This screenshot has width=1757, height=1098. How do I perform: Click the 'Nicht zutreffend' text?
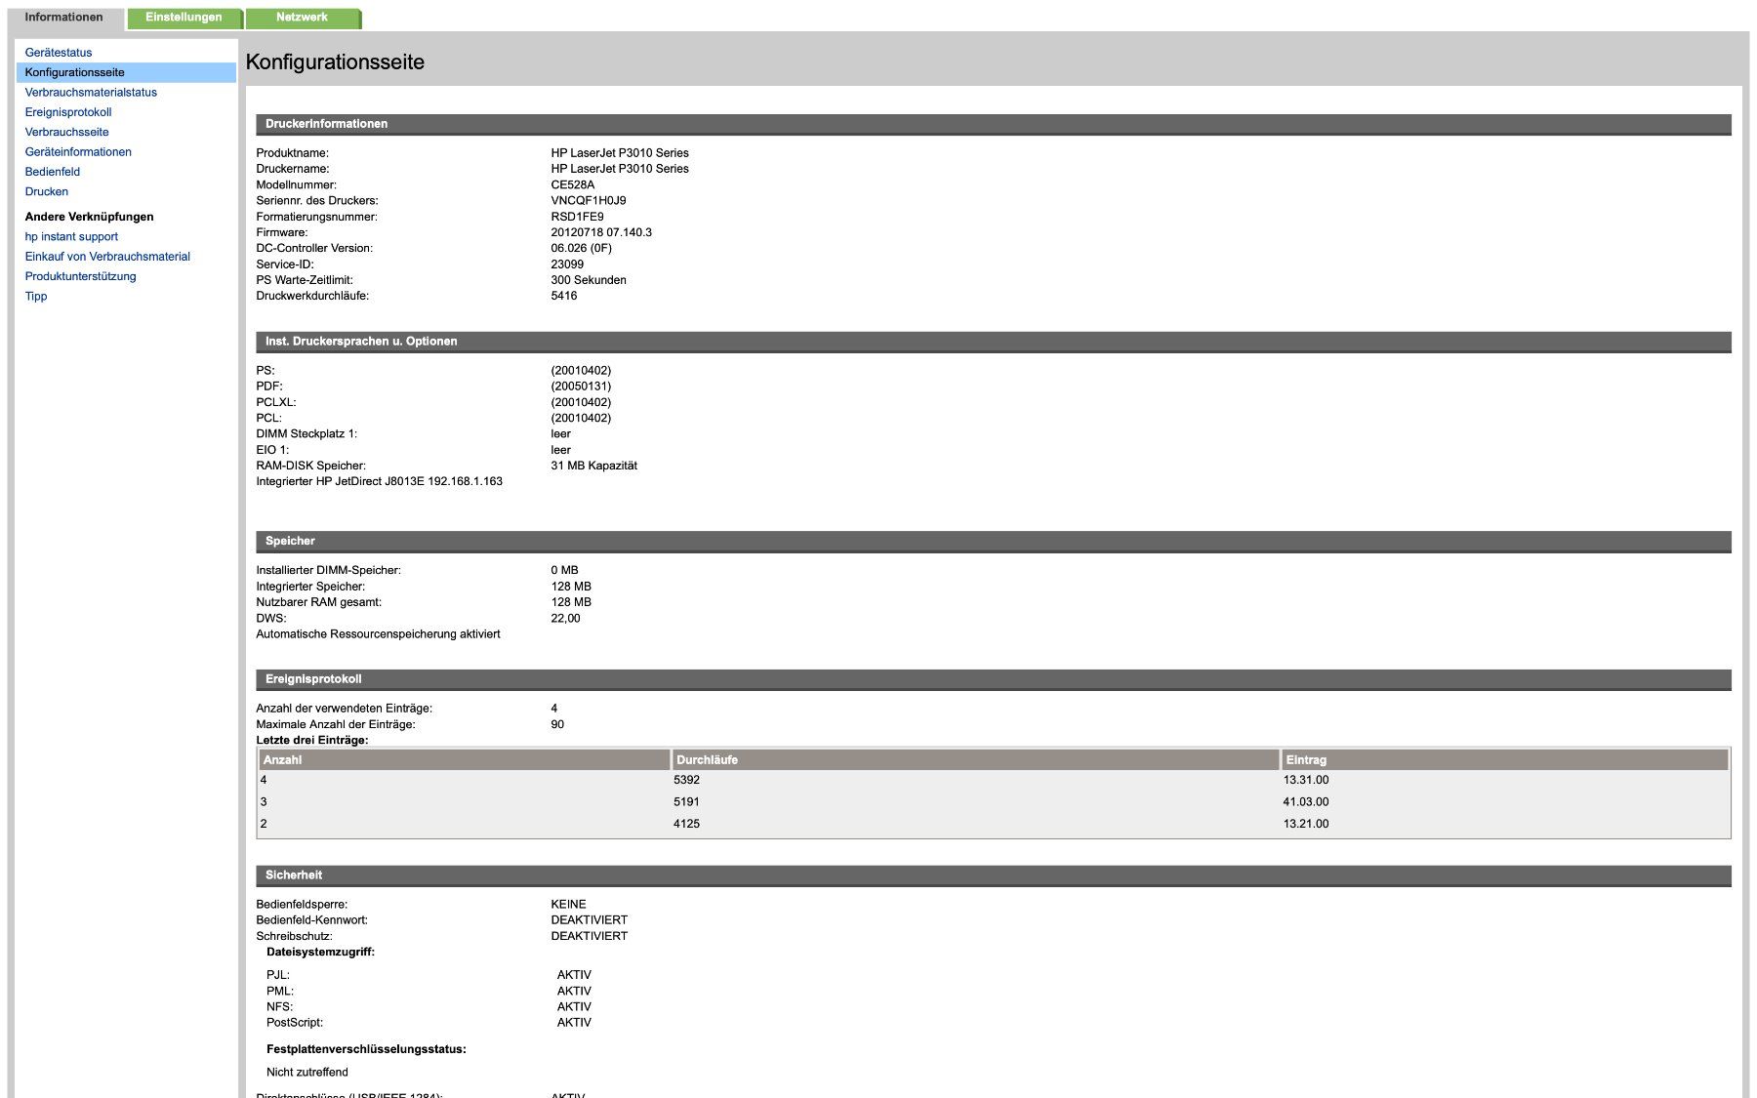pyautogui.click(x=307, y=1072)
